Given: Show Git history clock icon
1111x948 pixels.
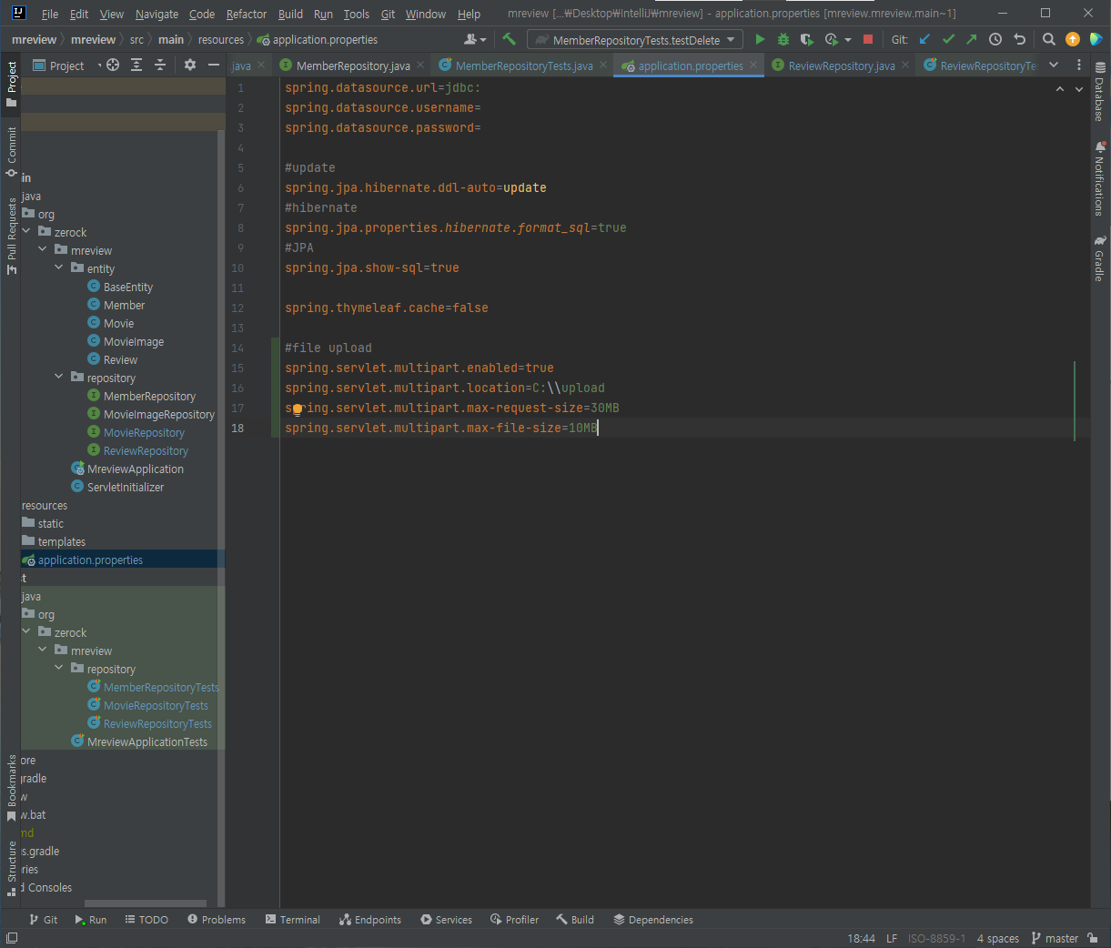Looking at the screenshot, I should (x=995, y=39).
